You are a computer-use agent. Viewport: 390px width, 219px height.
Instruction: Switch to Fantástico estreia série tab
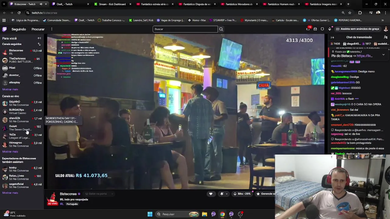tap(154, 4)
